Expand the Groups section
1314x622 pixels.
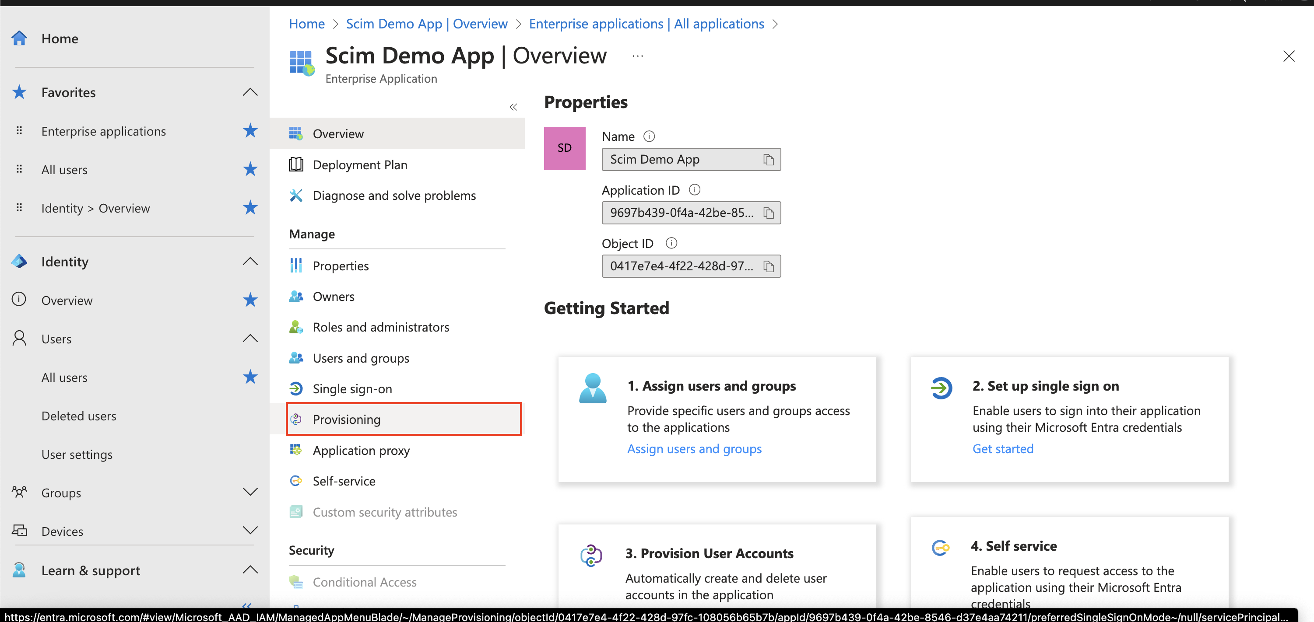pyautogui.click(x=250, y=493)
